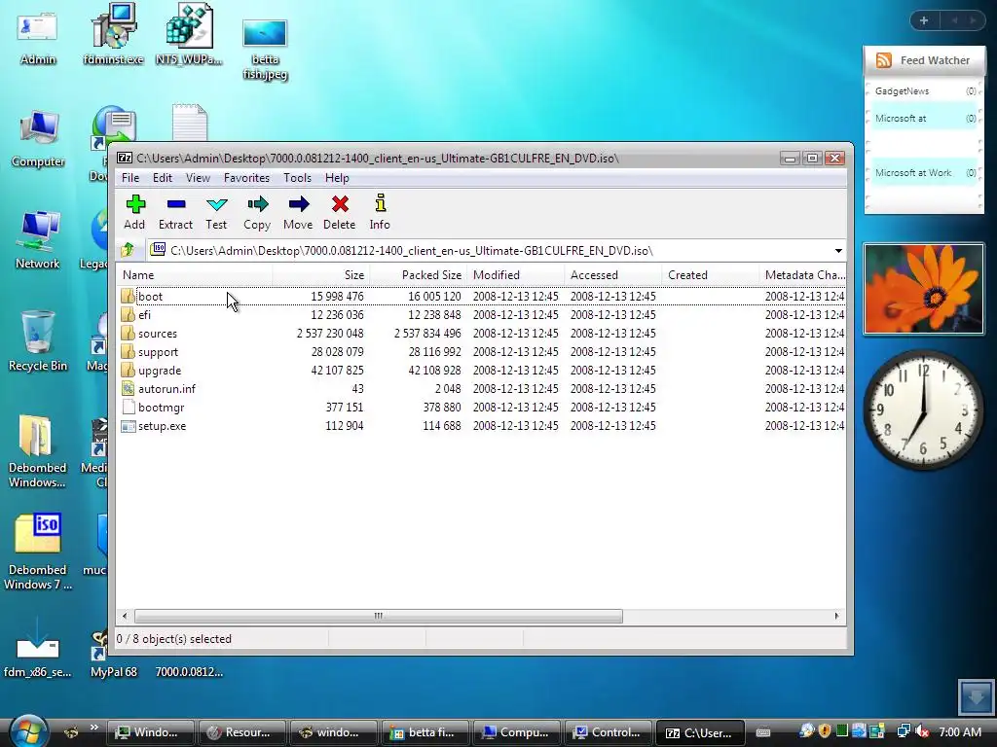Open the address bar path dropdown
Image resolution: width=997 pixels, height=747 pixels.
[x=838, y=251]
